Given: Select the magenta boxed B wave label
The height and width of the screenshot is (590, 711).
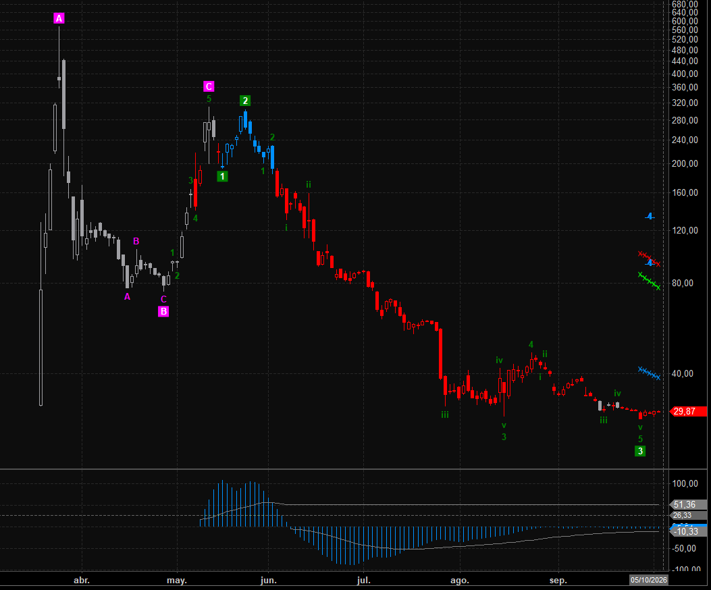Looking at the screenshot, I should pyautogui.click(x=163, y=312).
